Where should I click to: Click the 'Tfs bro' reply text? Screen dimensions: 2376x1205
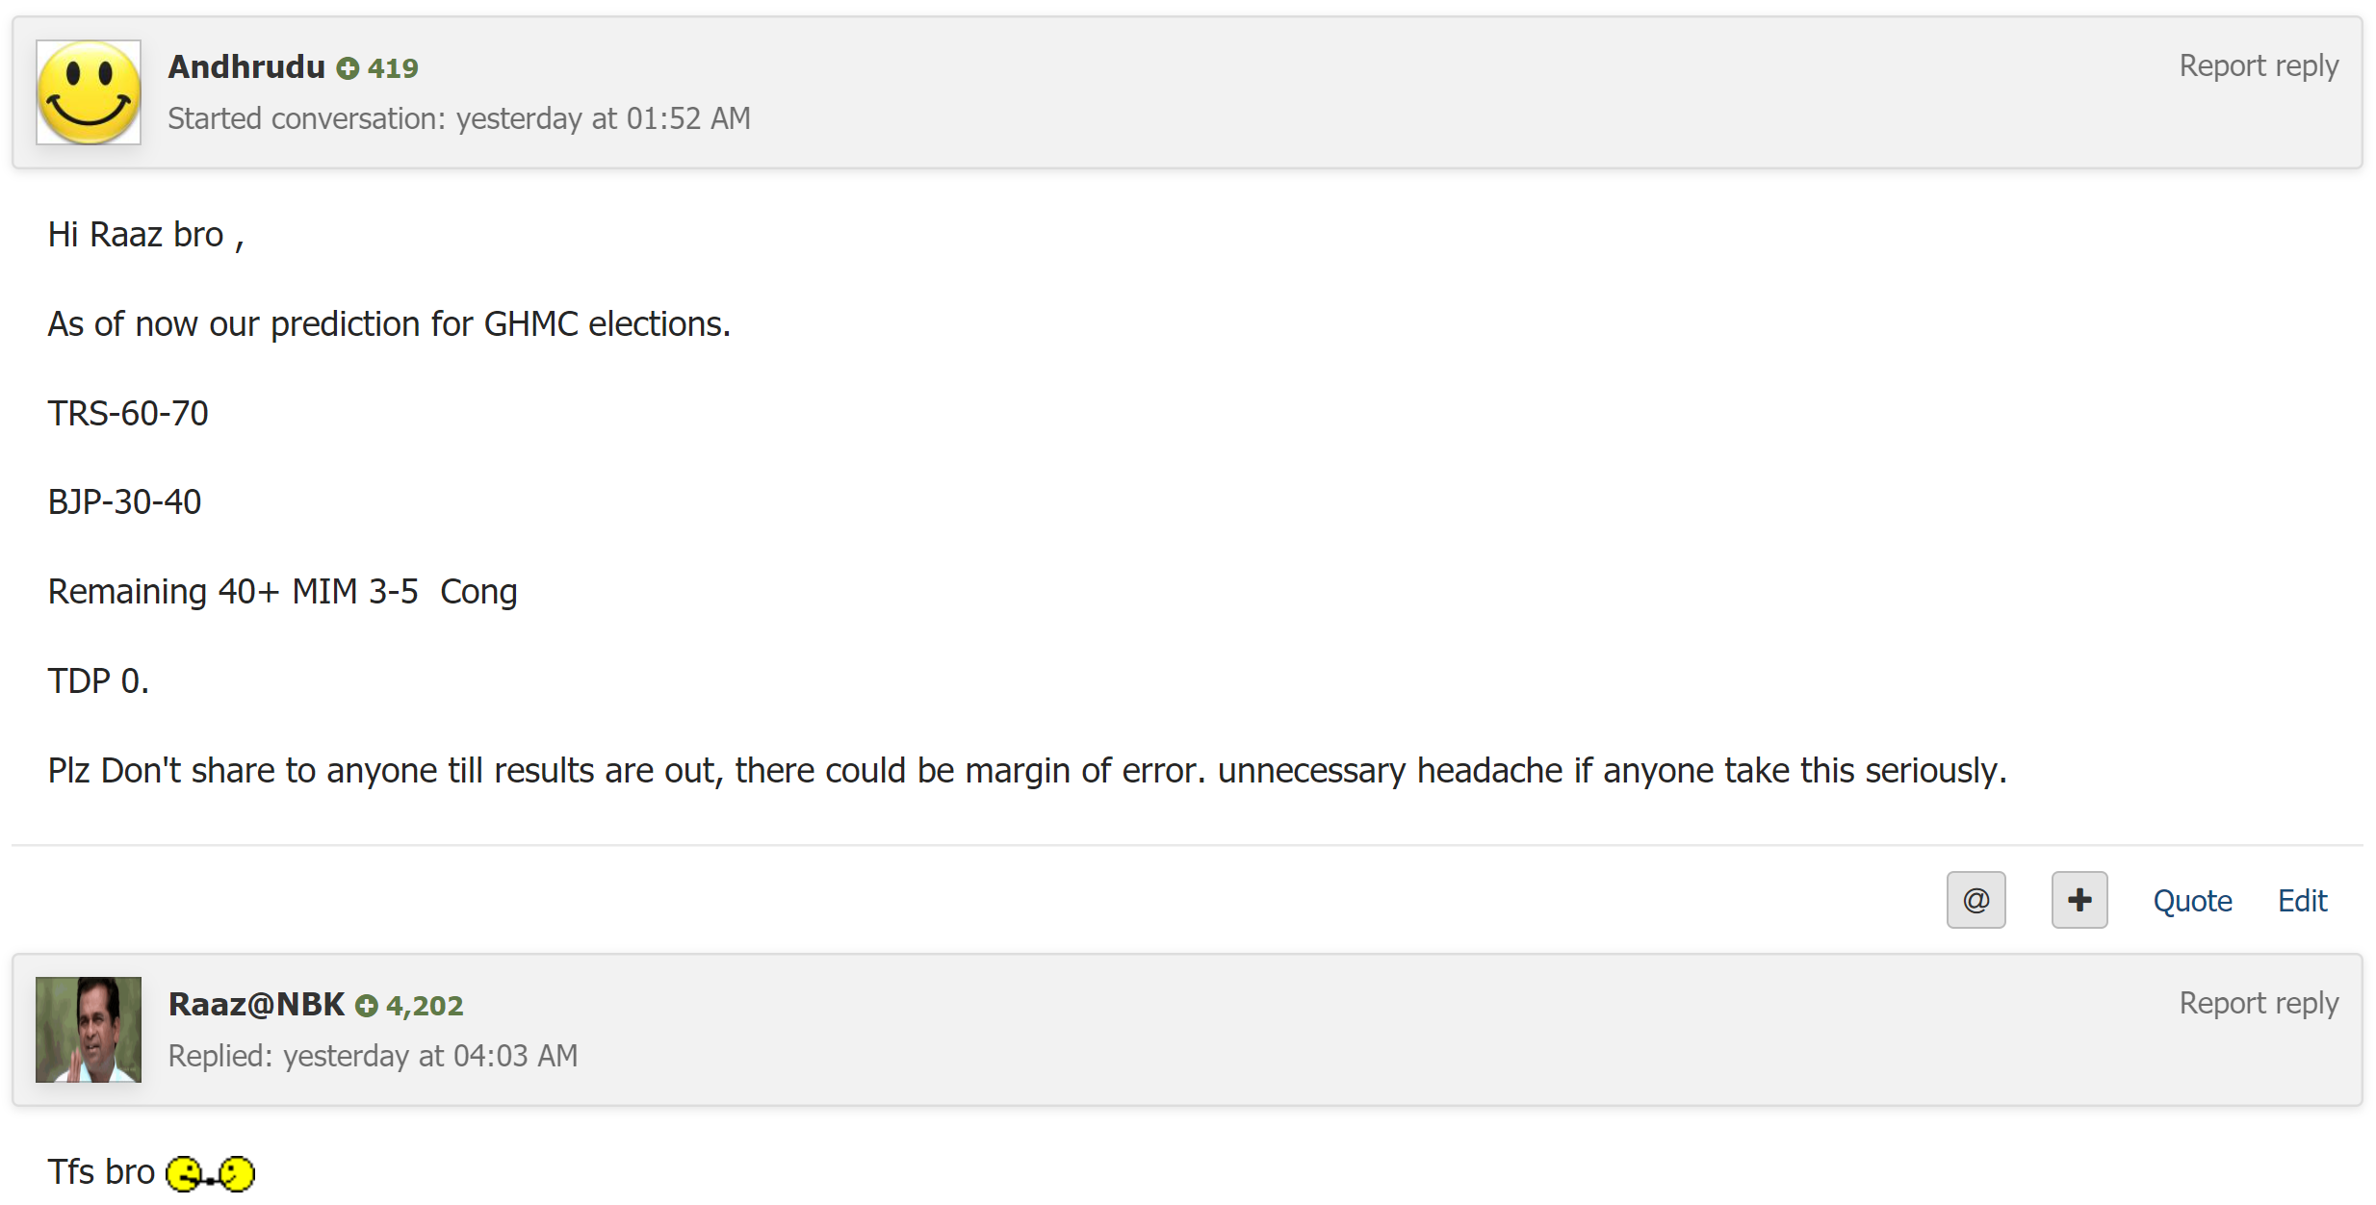tap(101, 1171)
